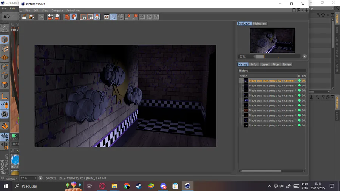Click the status bar 57 % zoom field
This screenshot has width=340, height=191.
[28, 178]
